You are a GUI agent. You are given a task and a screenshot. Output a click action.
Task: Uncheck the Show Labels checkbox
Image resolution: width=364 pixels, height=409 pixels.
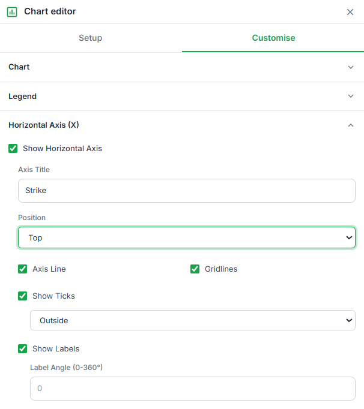click(22, 349)
